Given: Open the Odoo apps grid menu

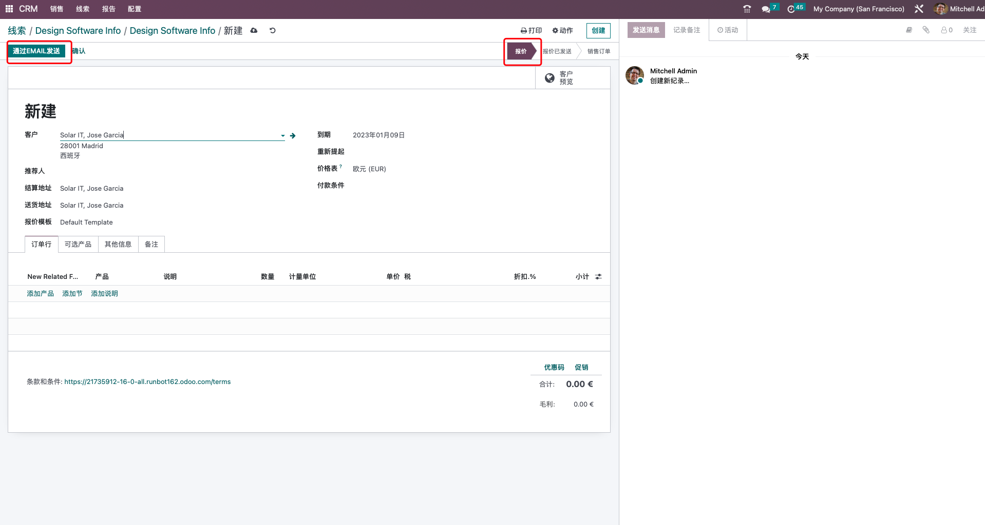Looking at the screenshot, I should [x=8, y=9].
